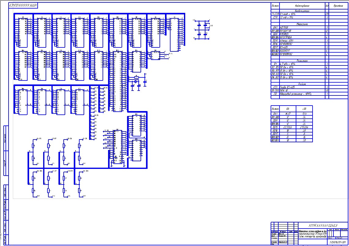Click the AD7938 chip name
The image size is (349, 246).
(284, 27)
